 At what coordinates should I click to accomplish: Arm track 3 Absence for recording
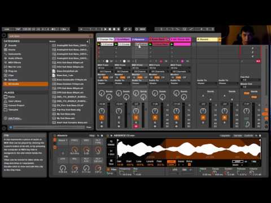[x=136, y=126]
